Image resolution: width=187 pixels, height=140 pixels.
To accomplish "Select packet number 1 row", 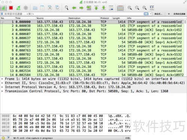I will pyautogui.click(x=92, y=22).
